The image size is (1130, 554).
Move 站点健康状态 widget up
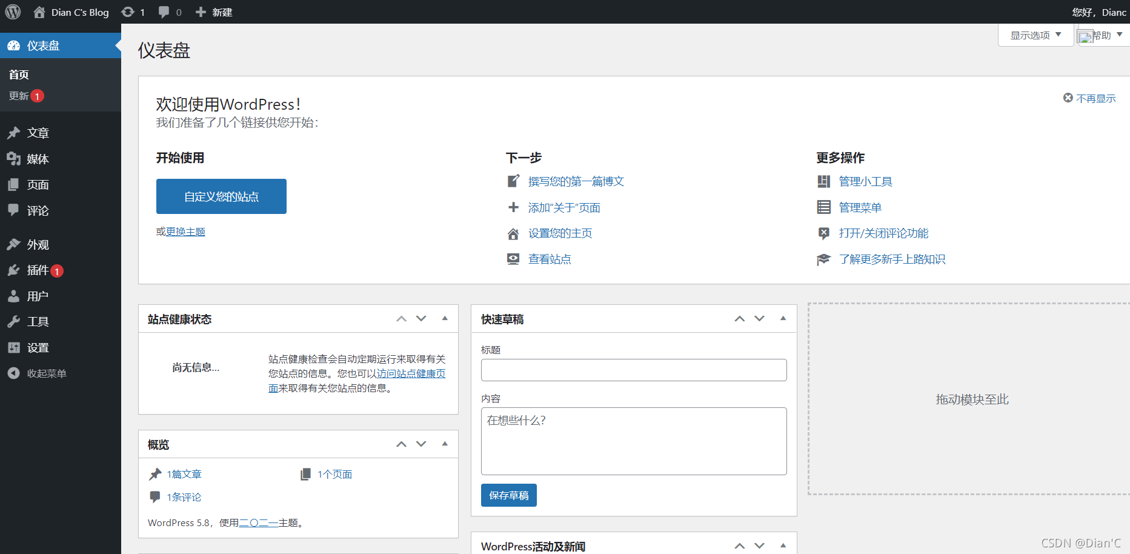pos(401,319)
